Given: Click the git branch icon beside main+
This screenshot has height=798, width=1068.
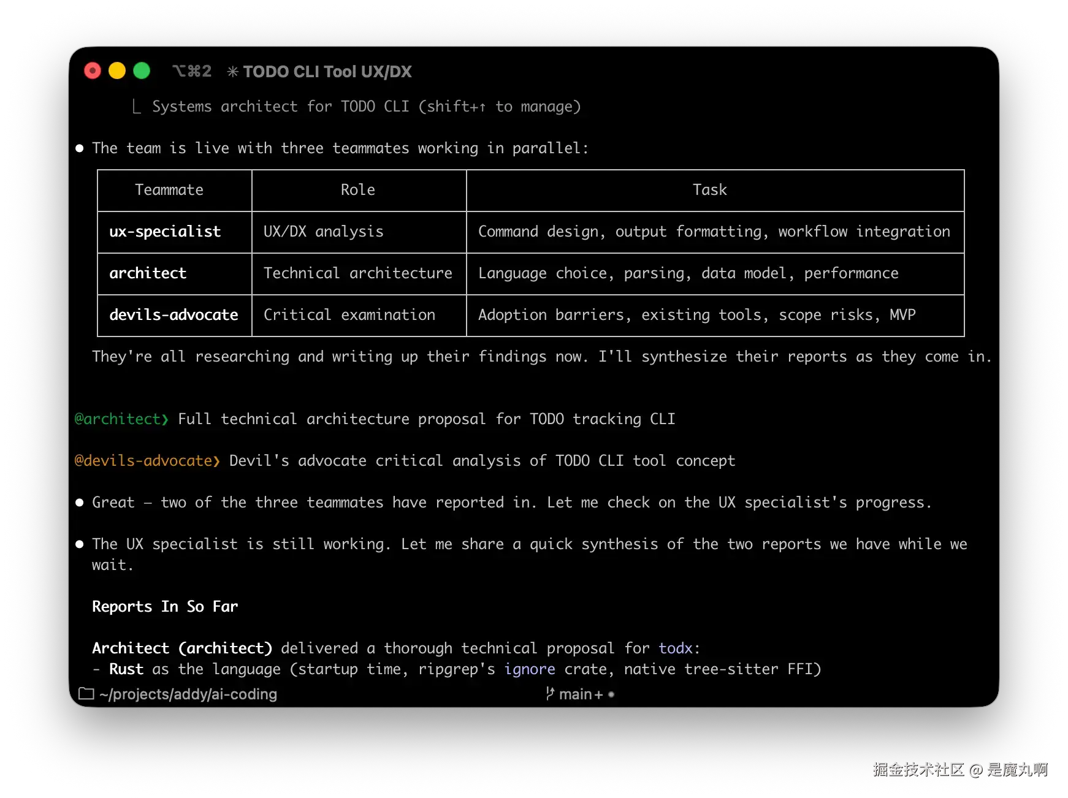Looking at the screenshot, I should pos(550,693).
